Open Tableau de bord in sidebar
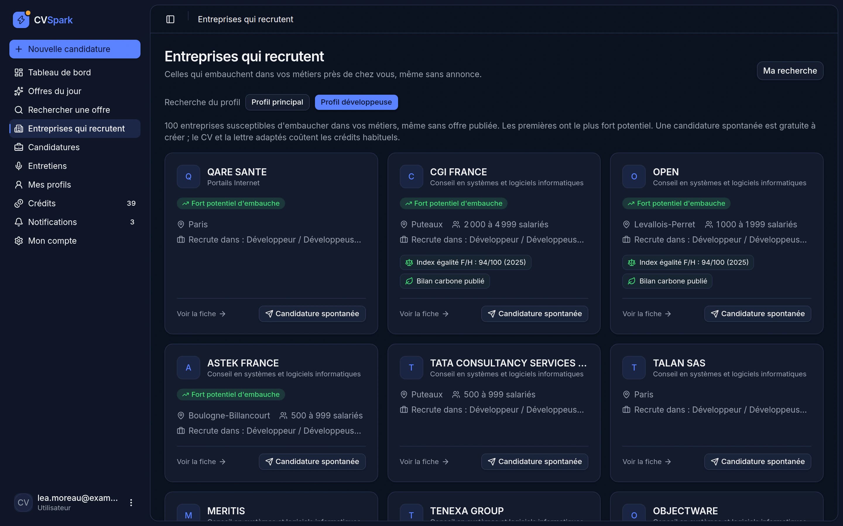843x526 pixels. 75,72
